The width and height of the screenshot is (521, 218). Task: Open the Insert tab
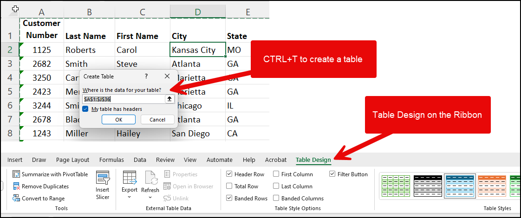click(15, 160)
